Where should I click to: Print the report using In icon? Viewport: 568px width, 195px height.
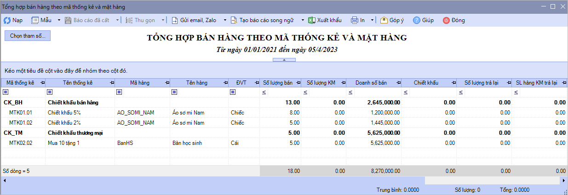[x=354, y=20]
